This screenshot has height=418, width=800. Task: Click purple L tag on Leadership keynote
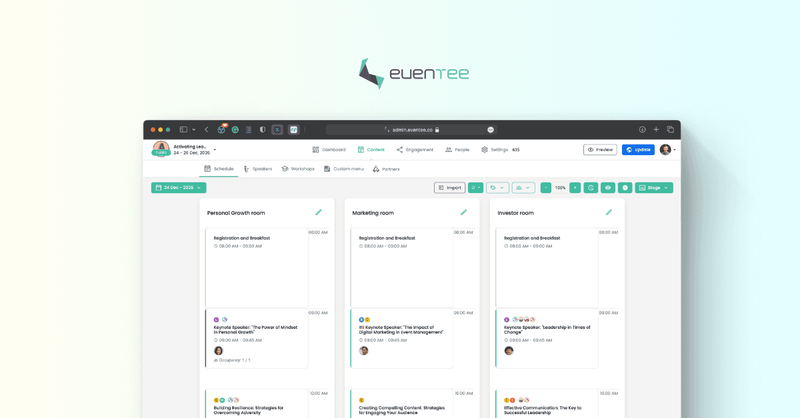point(507,319)
